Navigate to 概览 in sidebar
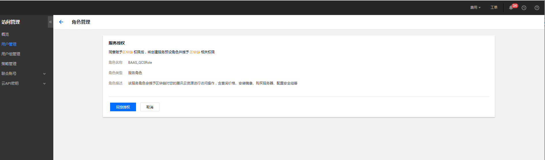Viewport: 545px width, 160px height. 5,34
